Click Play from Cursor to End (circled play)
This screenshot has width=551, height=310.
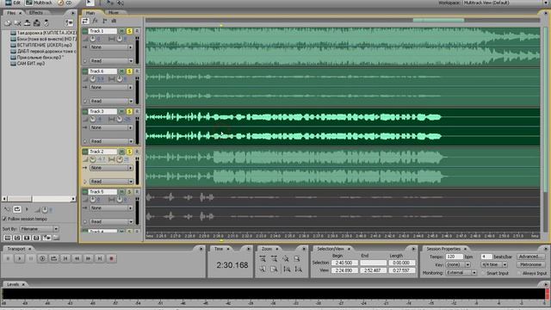click(x=42, y=258)
